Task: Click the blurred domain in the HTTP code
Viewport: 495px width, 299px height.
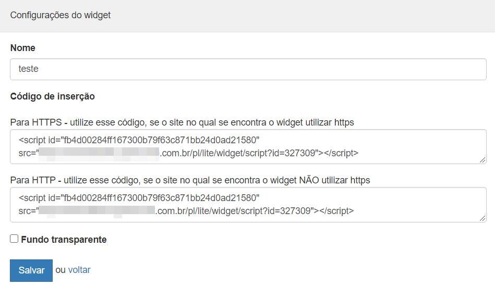Action: point(97,211)
